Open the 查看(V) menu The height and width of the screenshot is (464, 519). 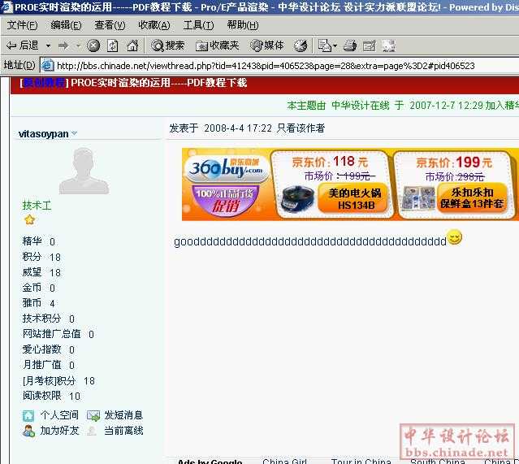click(x=110, y=25)
